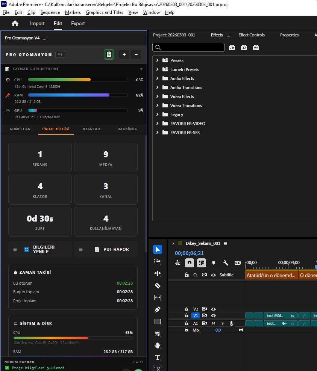Click the YUV Effects filter icon
Image resolution: width=317 pixels, height=371 pixels.
[256, 48]
